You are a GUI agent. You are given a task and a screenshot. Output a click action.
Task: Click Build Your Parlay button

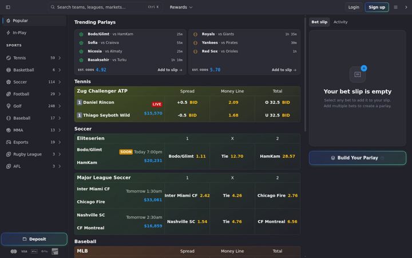point(357,158)
